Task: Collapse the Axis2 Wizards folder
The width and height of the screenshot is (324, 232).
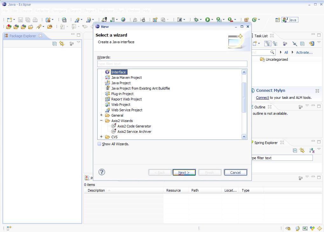Action: pos(101,120)
